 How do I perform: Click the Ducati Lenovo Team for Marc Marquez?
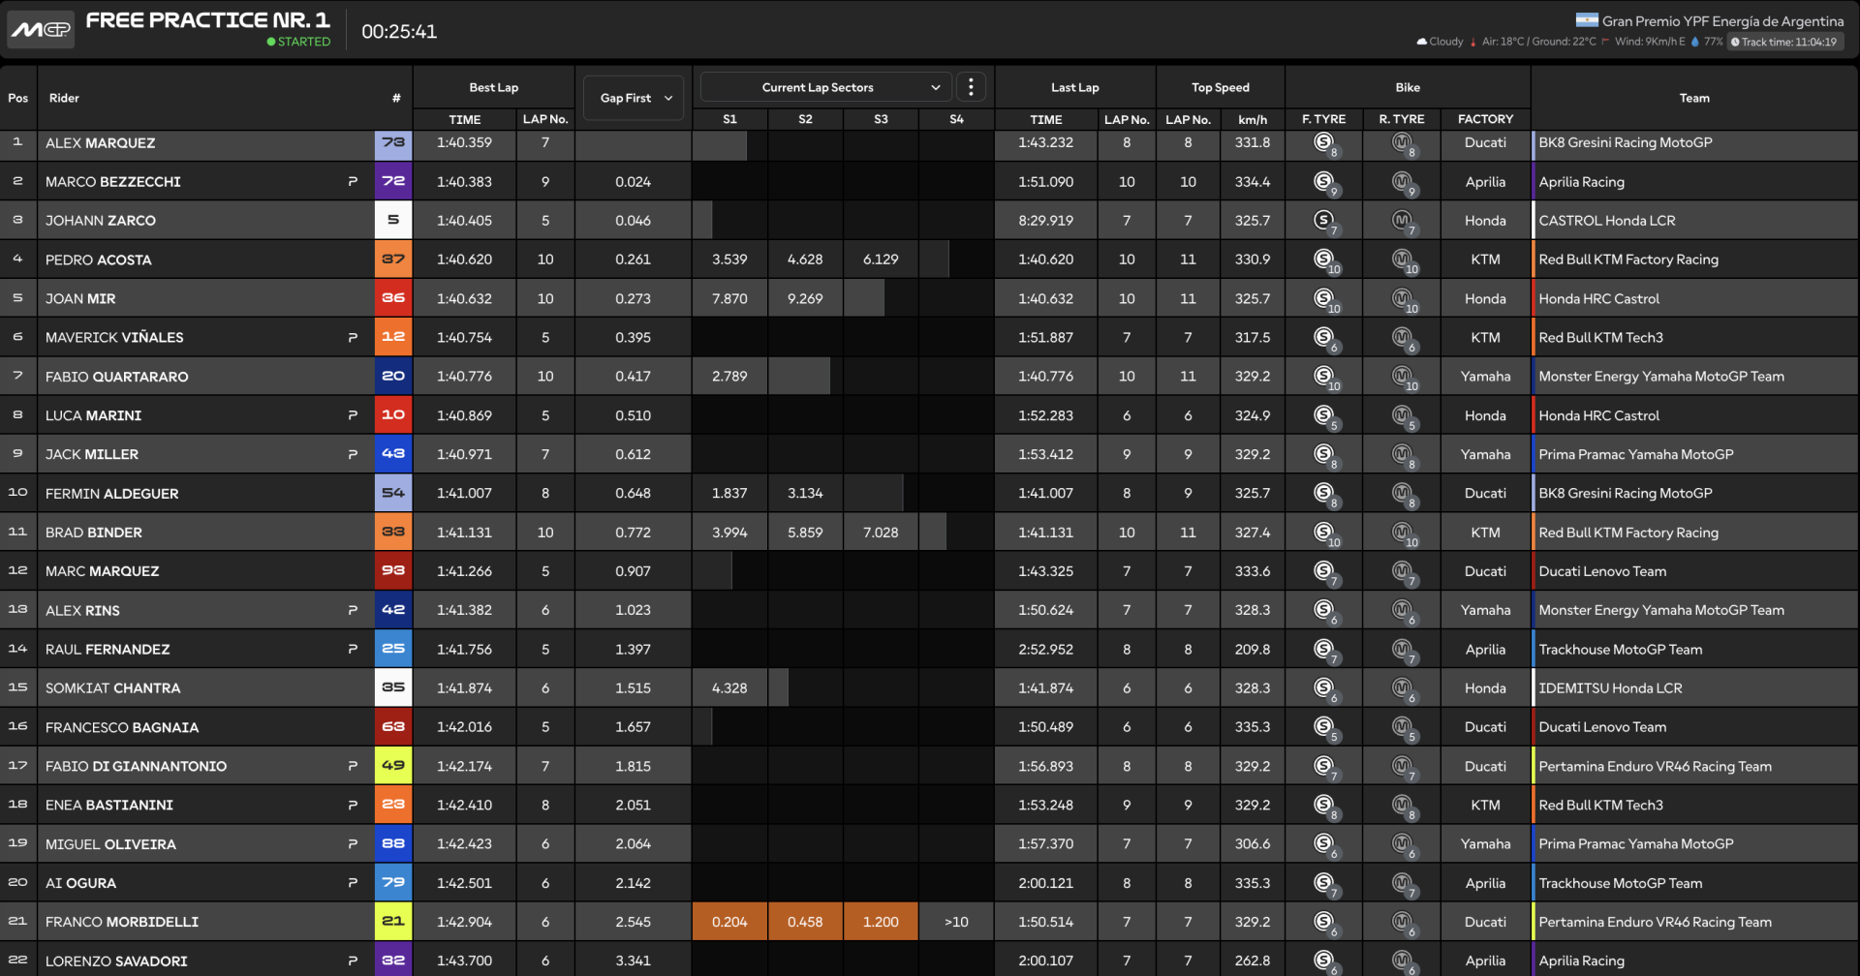(x=1602, y=571)
